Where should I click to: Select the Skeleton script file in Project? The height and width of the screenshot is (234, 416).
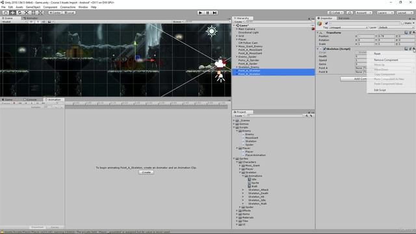[x=251, y=141]
